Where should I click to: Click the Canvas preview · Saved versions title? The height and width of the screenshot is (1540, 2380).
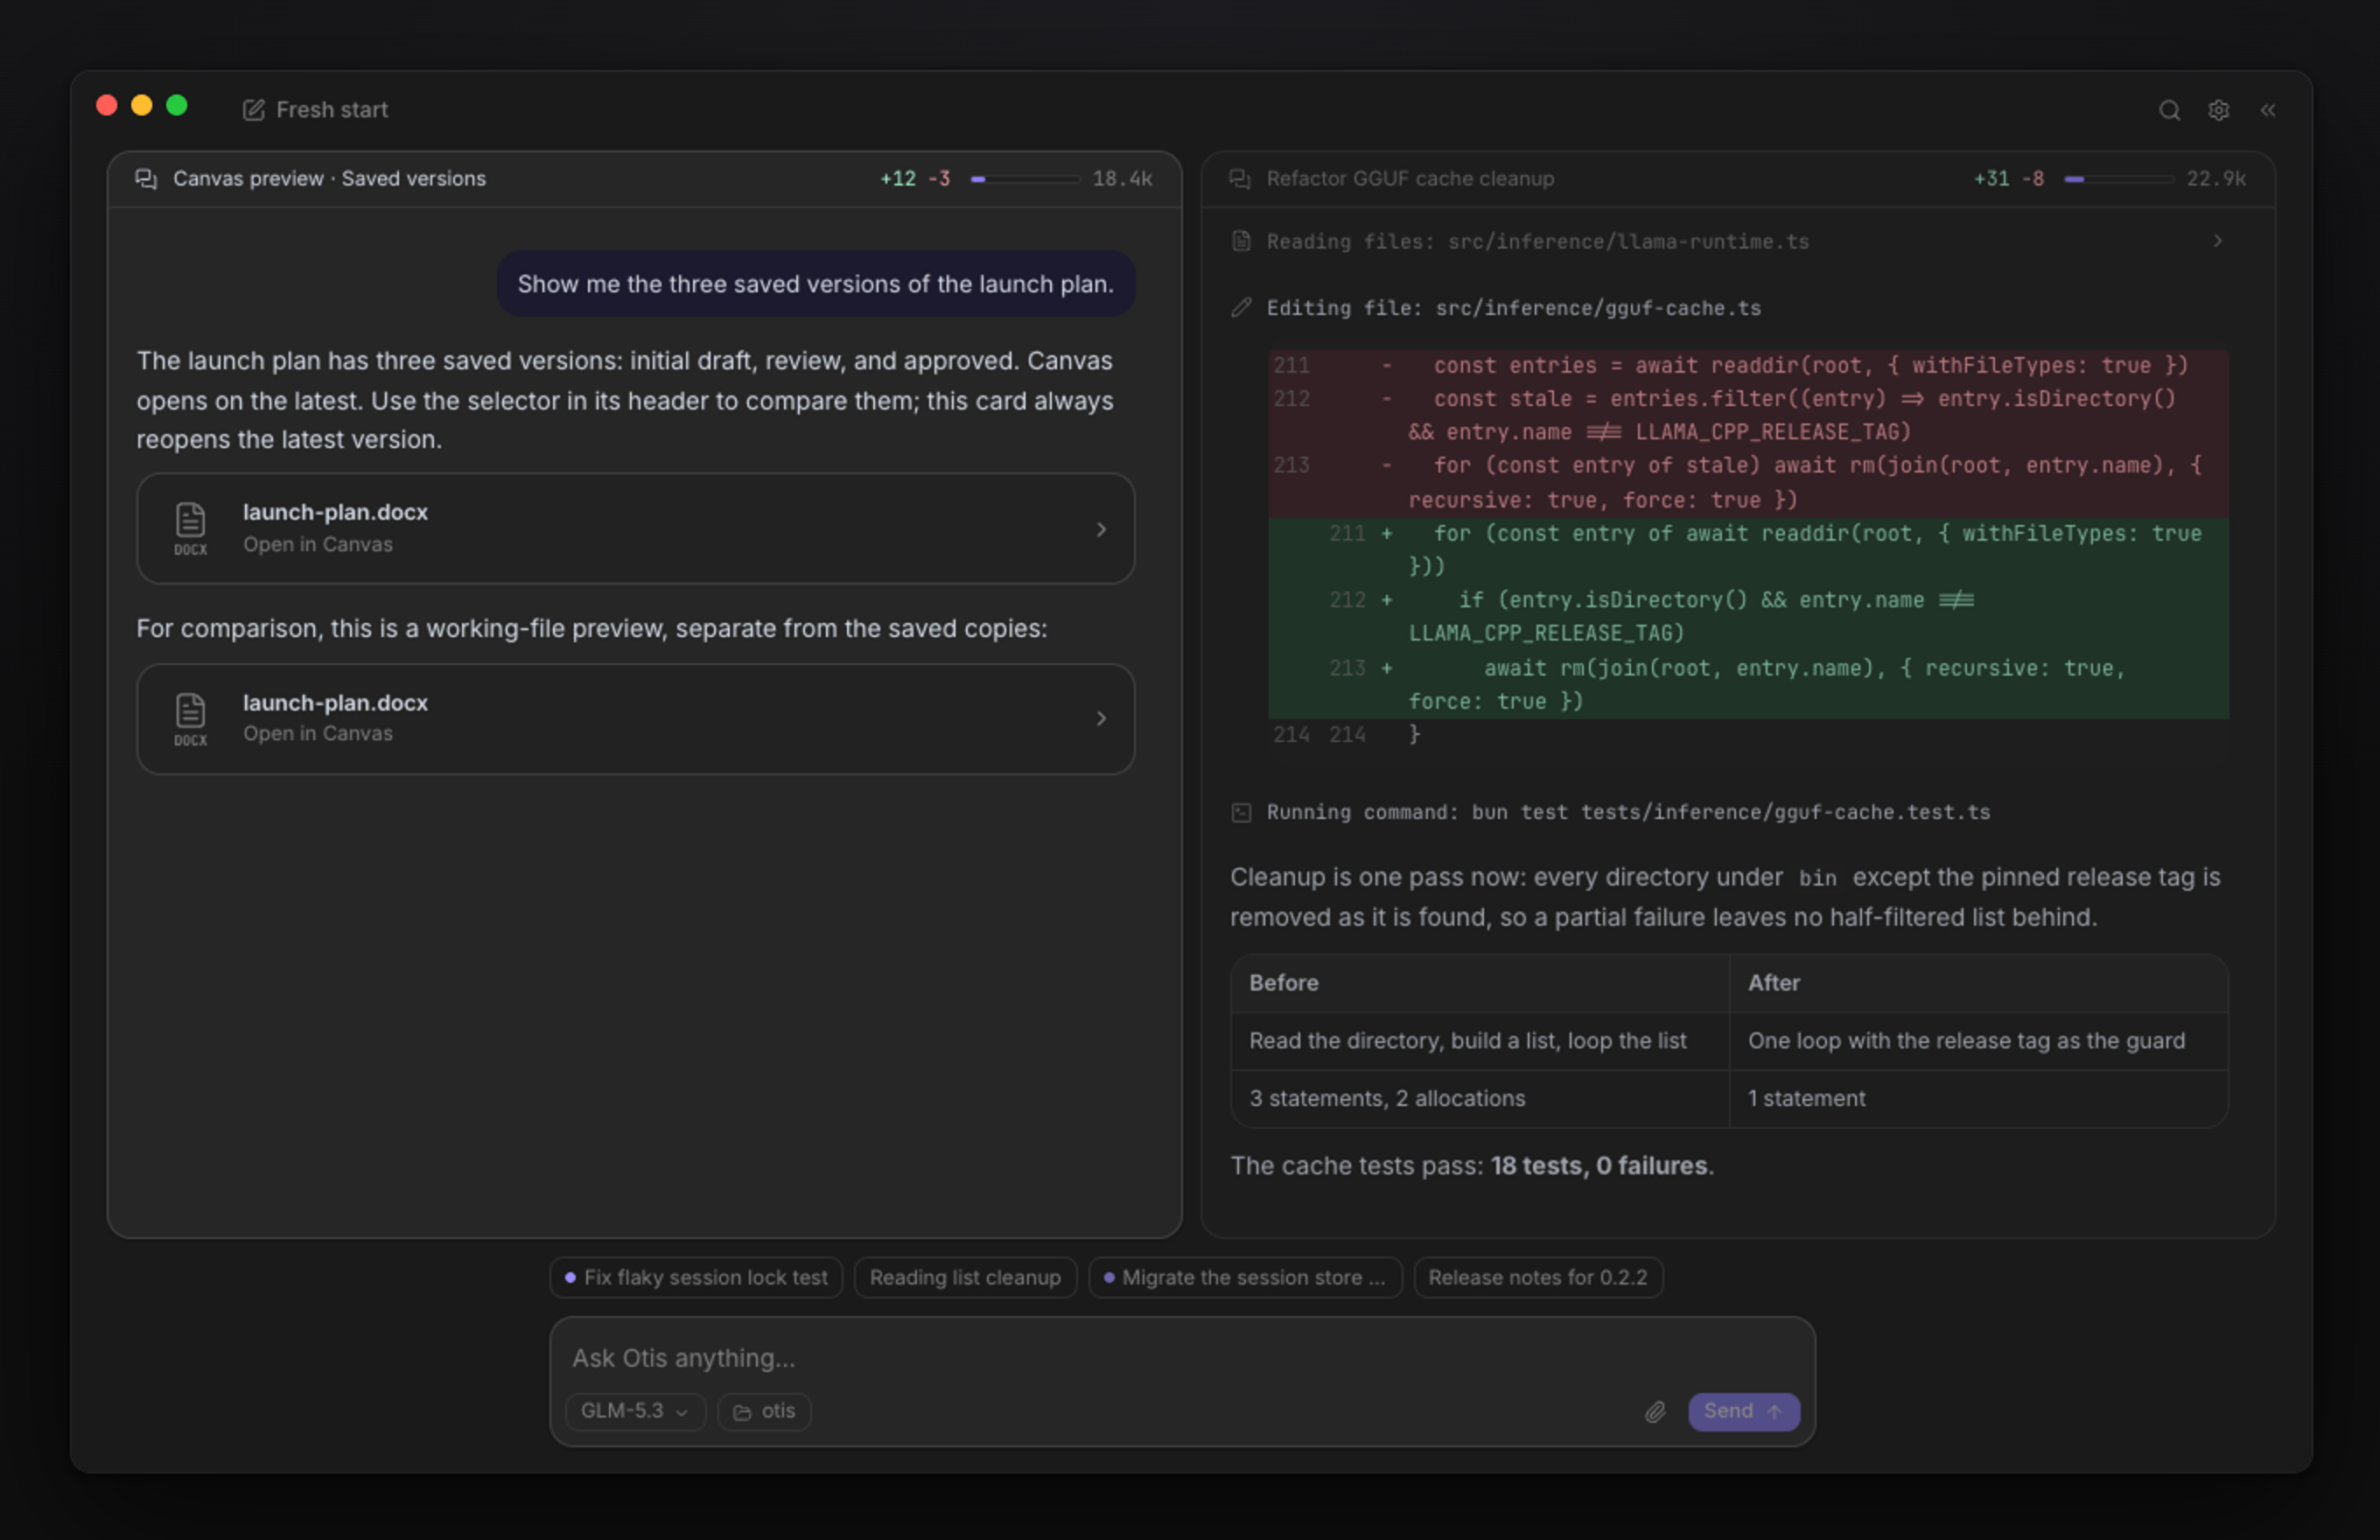point(329,179)
